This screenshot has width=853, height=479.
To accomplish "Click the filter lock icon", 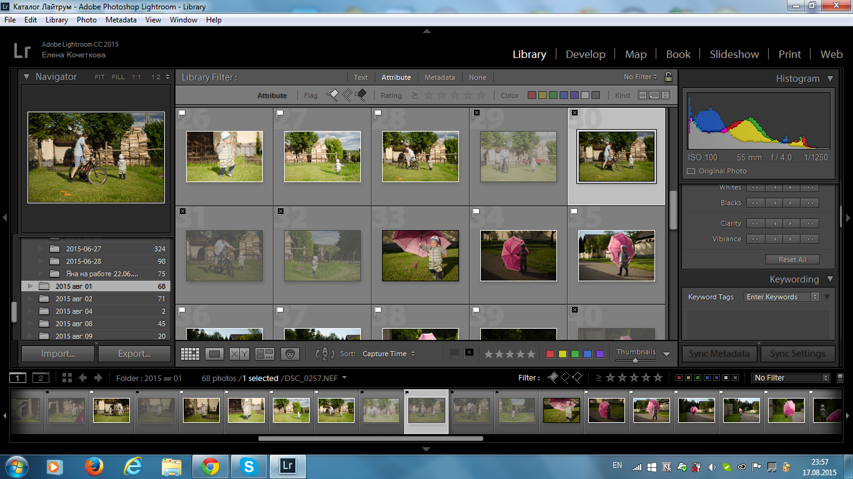I will [x=668, y=77].
